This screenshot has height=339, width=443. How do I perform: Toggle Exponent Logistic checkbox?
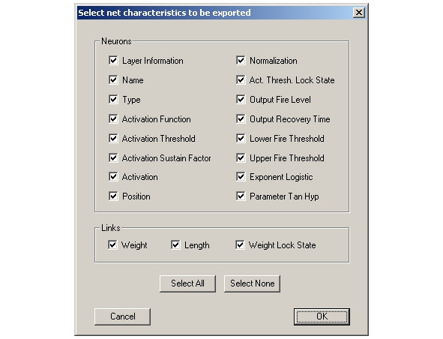tap(241, 177)
